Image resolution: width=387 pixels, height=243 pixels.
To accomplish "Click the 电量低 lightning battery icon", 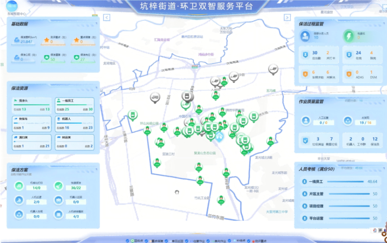I will [349, 36].
